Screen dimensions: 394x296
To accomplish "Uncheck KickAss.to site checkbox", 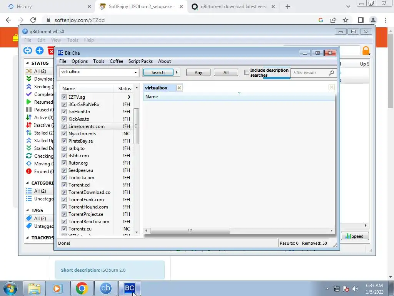I will [64, 119].
